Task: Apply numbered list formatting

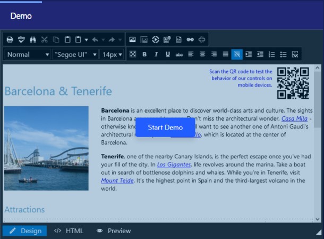Action: pyautogui.click(x=272, y=54)
